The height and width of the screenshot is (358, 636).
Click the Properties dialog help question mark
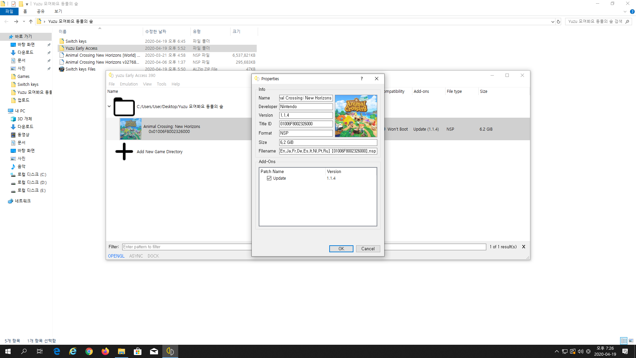pyautogui.click(x=361, y=79)
